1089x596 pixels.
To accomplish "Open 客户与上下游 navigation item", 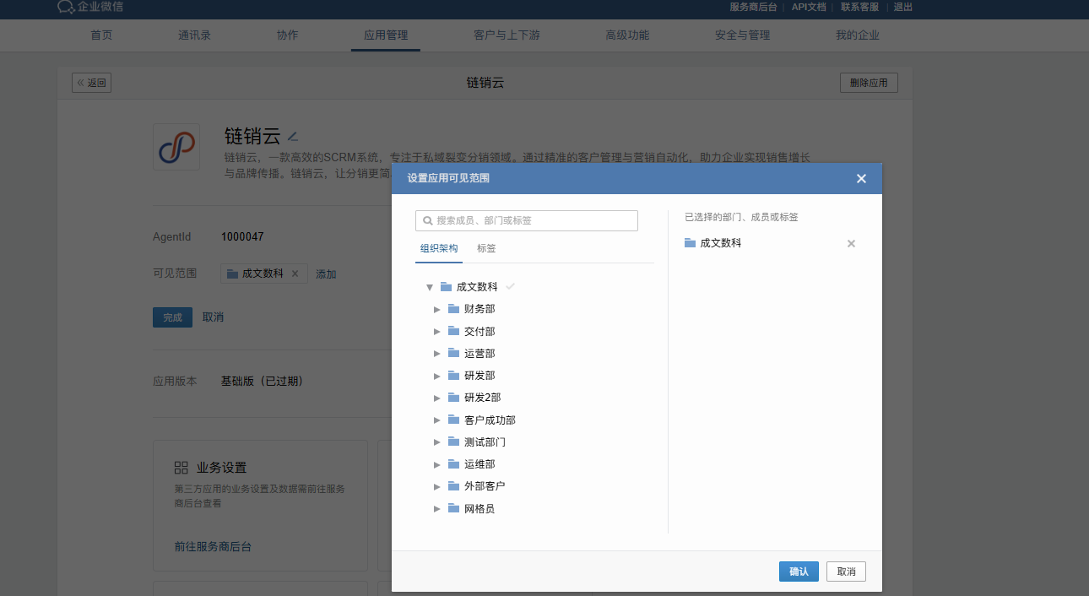I will (x=507, y=35).
